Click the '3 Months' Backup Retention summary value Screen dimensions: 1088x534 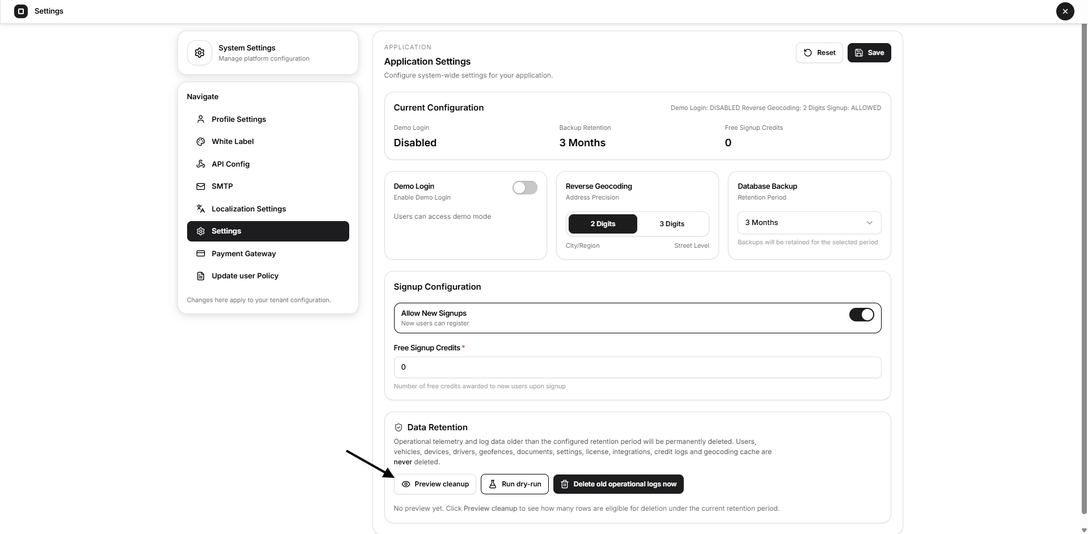point(582,143)
